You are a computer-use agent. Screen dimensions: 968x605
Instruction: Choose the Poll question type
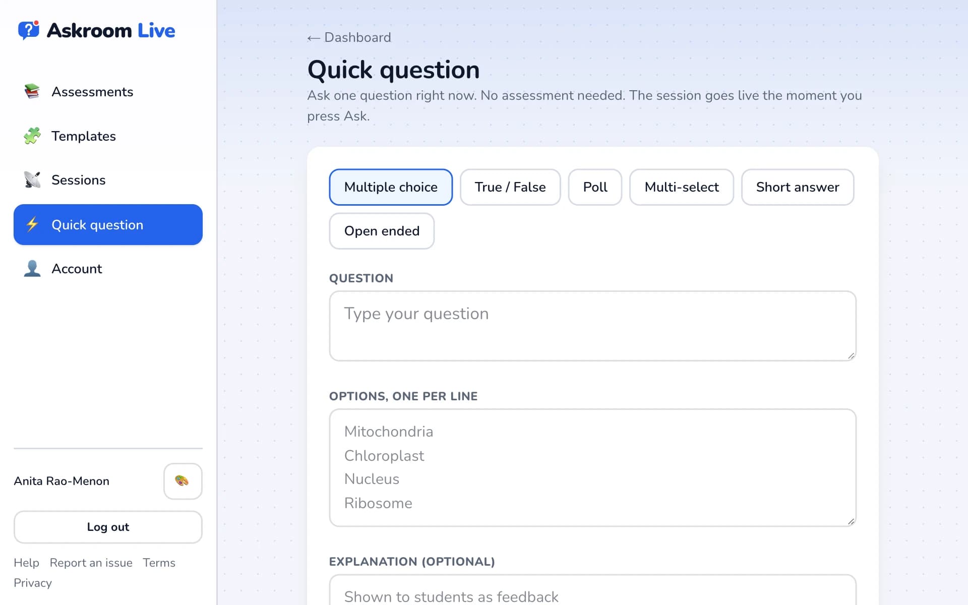(595, 187)
